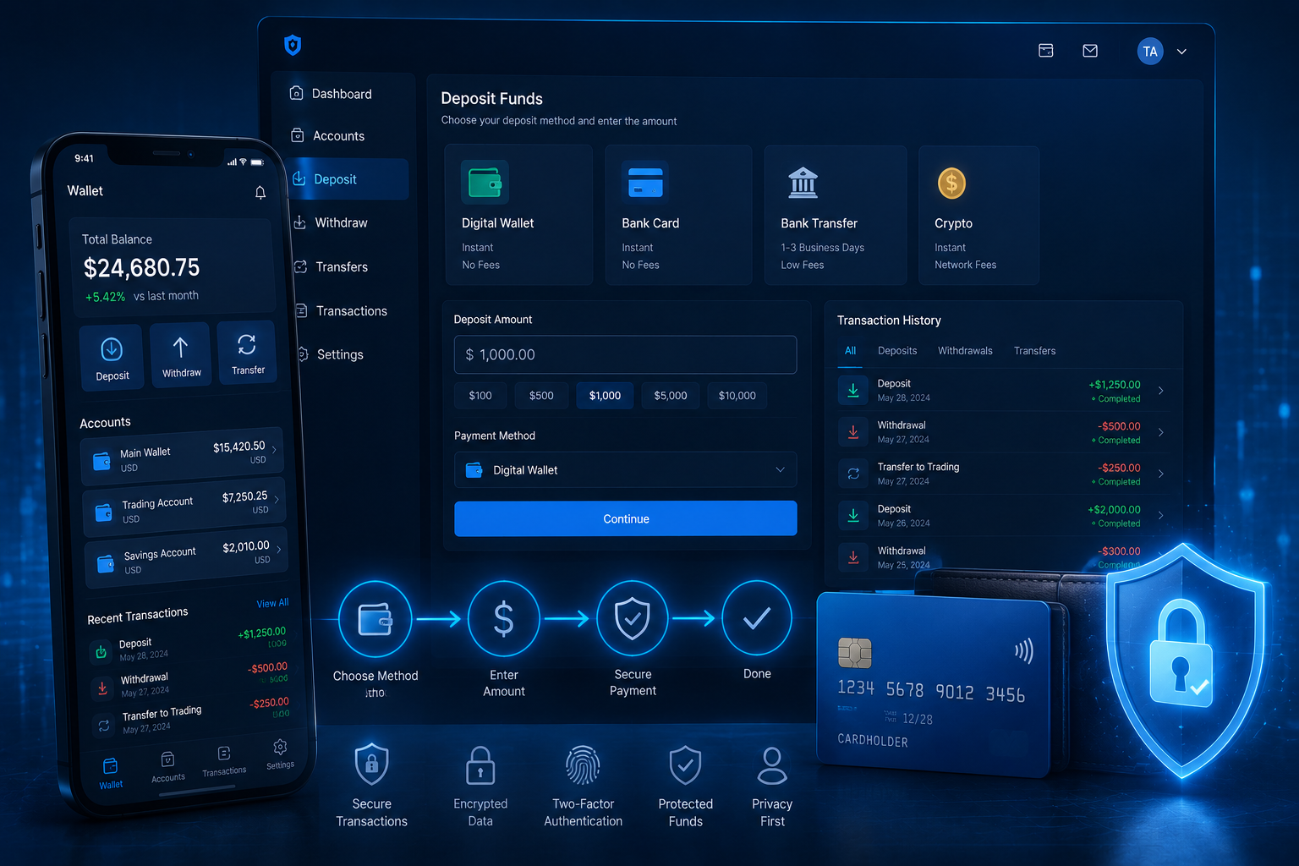
Task: Tap the Settings tab on phone
Action: point(280,754)
